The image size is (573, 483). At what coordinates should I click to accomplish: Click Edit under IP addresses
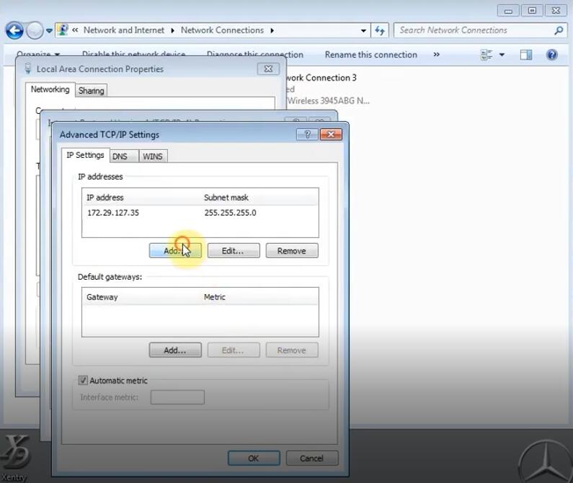click(x=234, y=251)
